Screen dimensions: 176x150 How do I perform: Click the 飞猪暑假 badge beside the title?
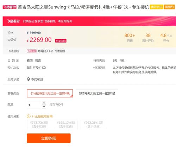click(x=10, y=7)
